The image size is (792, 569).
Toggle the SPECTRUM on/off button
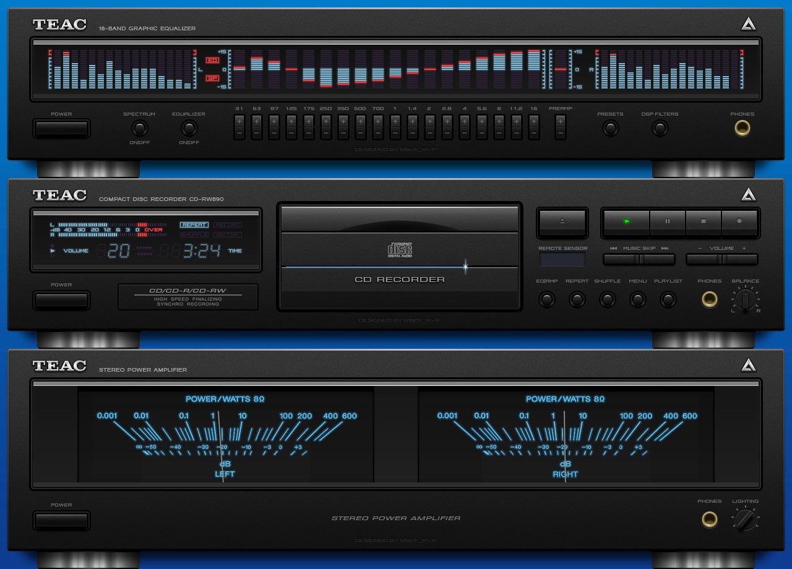(x=140, y=128)
